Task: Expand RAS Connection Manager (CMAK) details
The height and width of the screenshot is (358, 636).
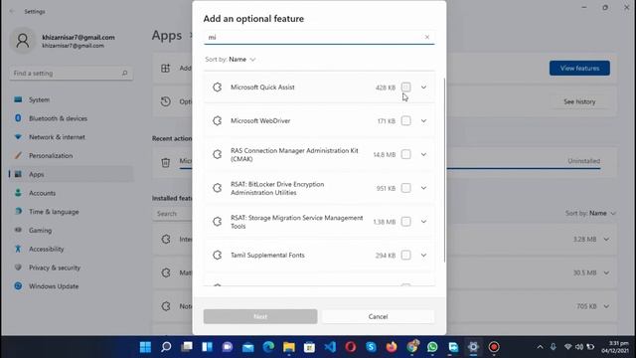Action: point(423,155)
